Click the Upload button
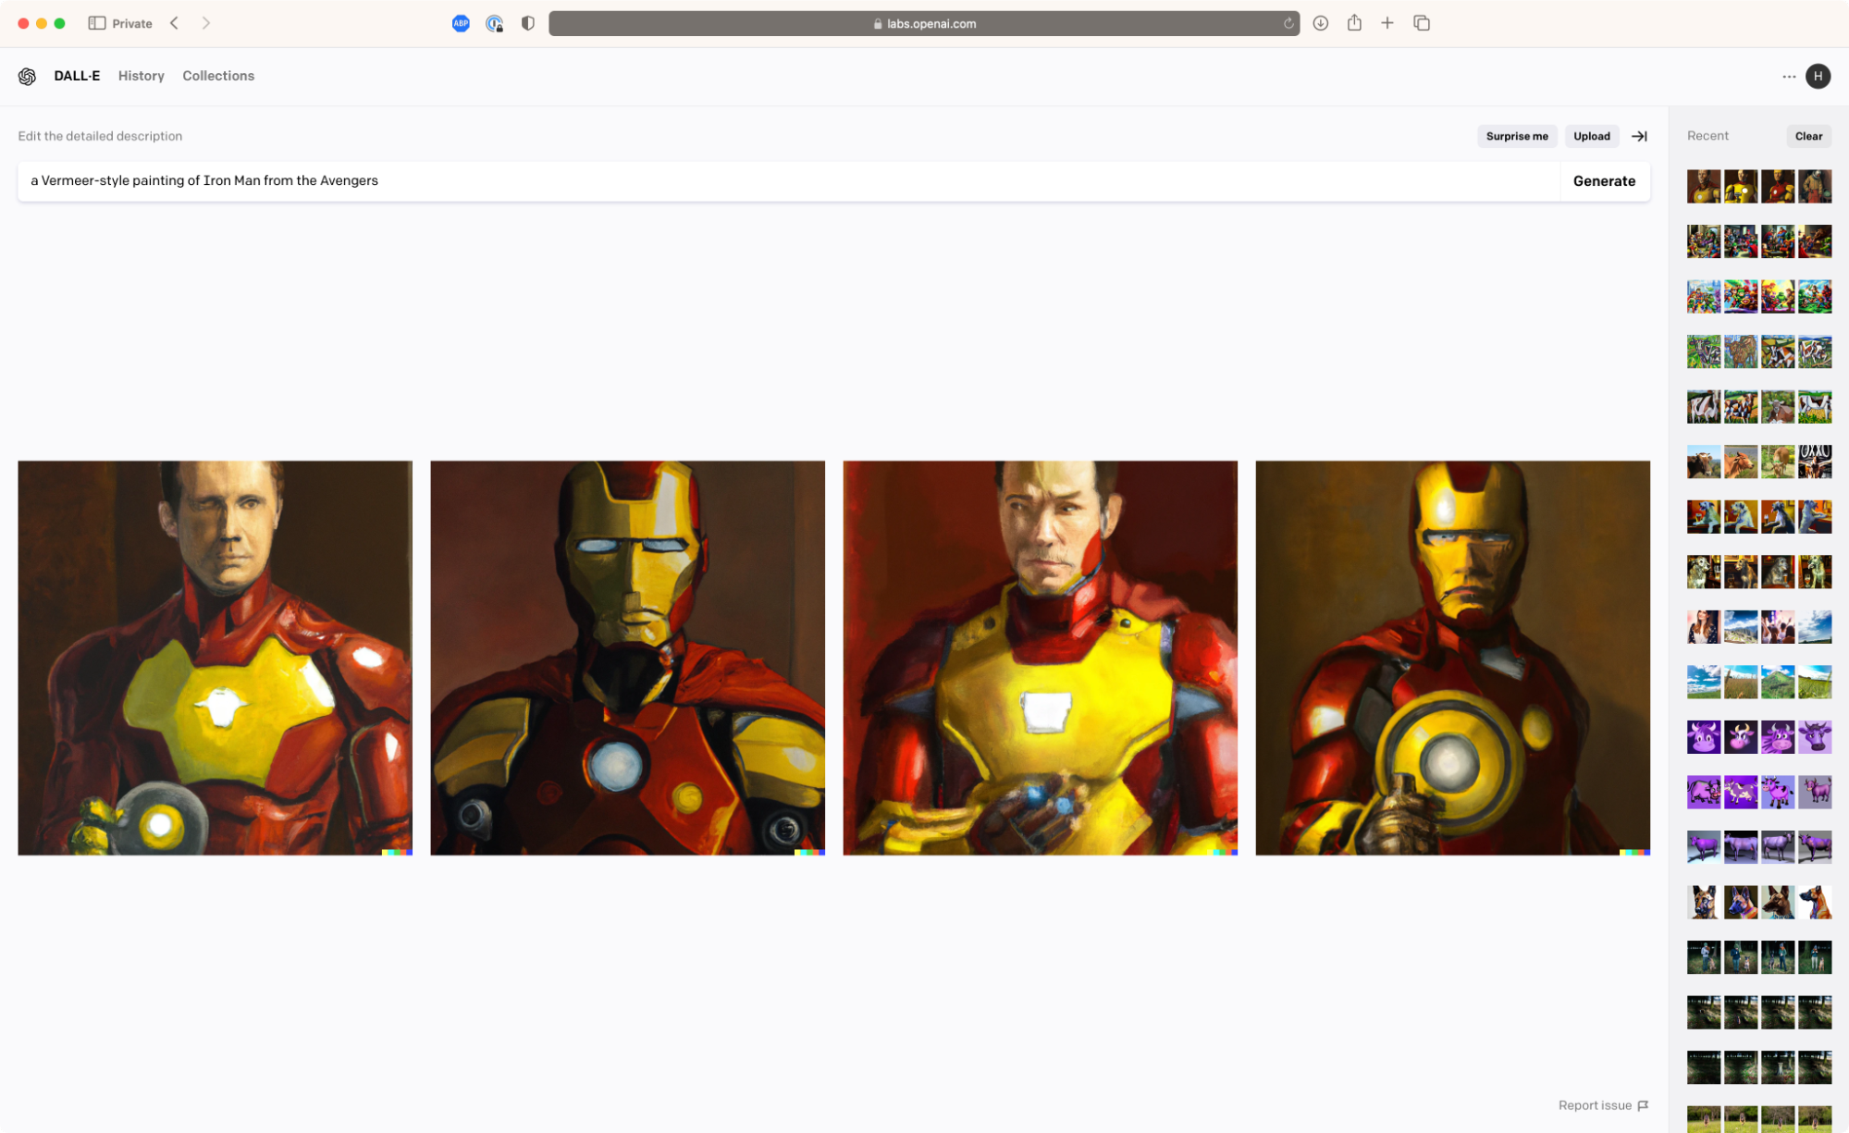The width and height of the screenshot is (1849, 1133). point(1592,136)
